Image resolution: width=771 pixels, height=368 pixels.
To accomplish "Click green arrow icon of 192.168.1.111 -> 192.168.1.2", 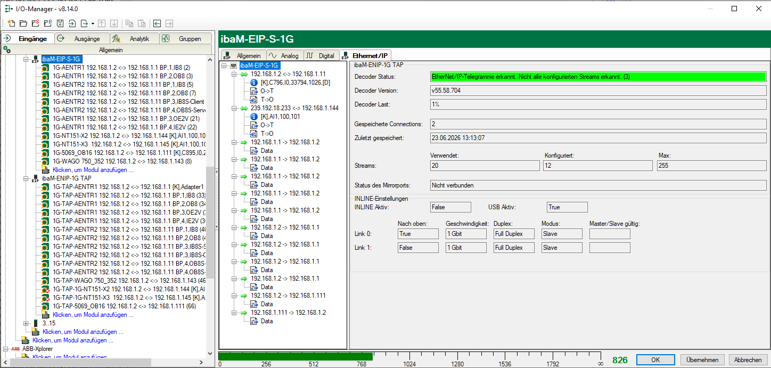I will (244, 313).
